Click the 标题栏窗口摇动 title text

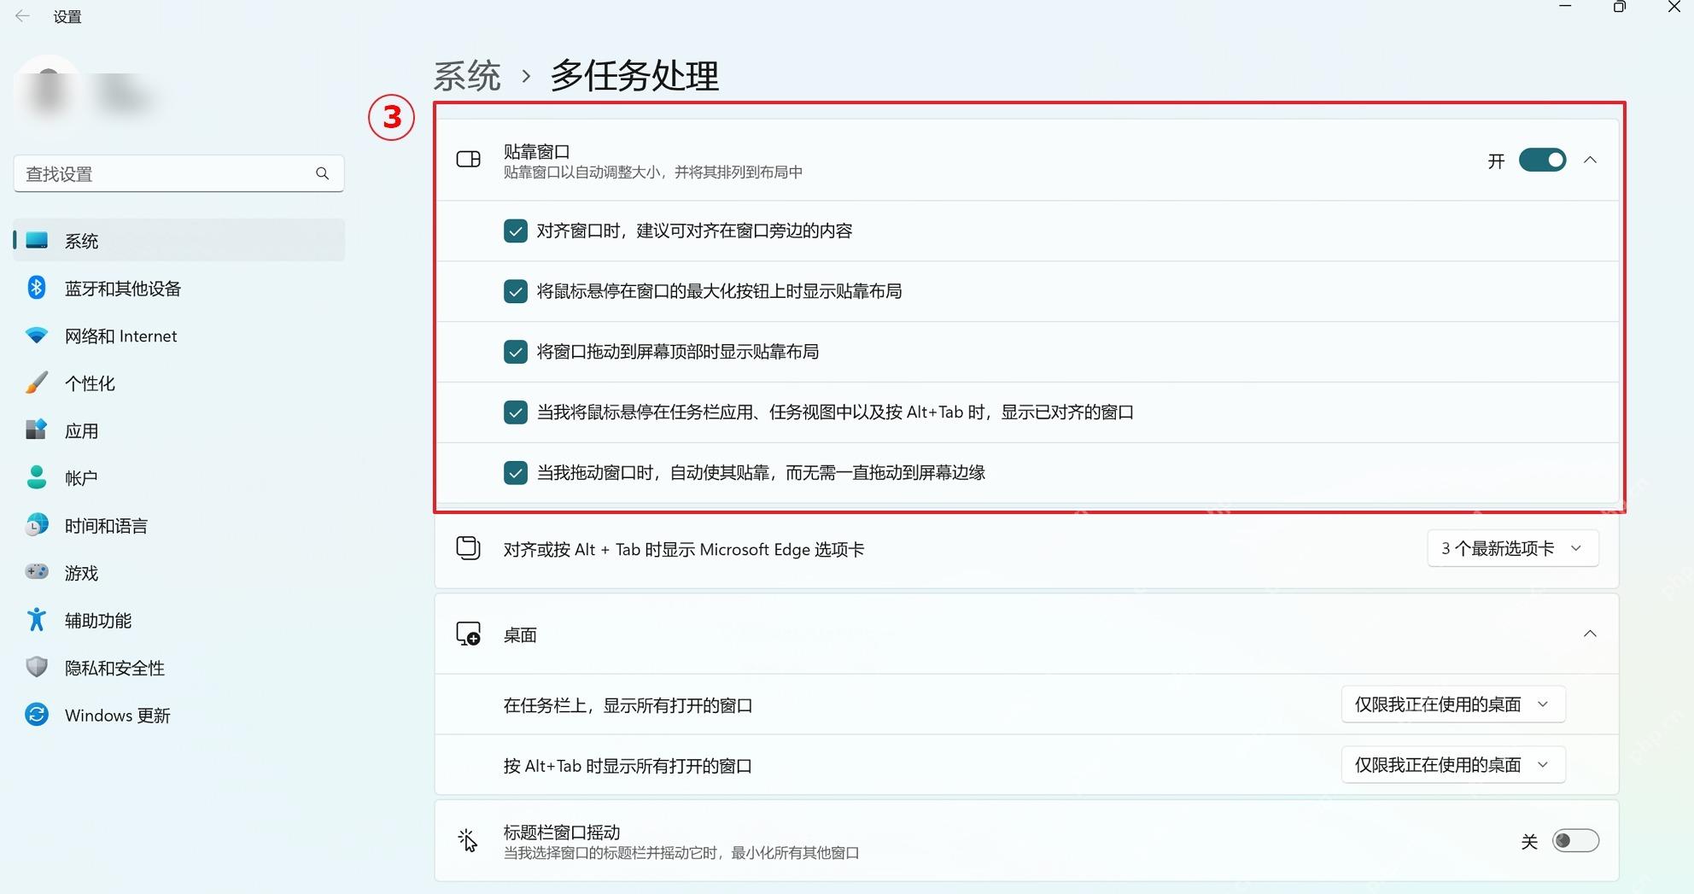[562, 832]
